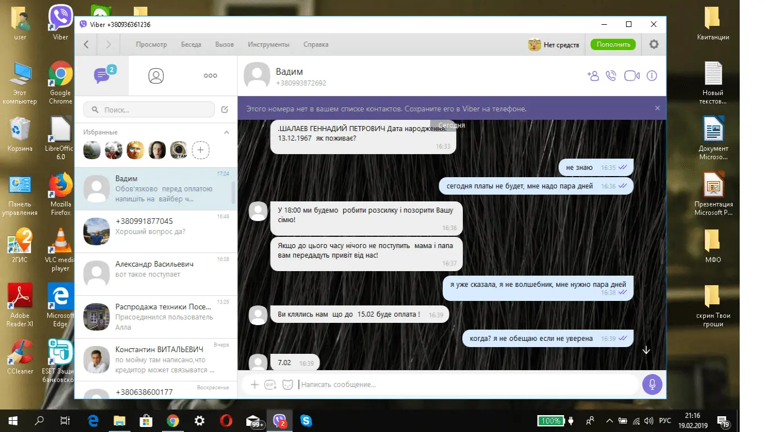The width and height of the screenshot is (765, 432).
Task: Open the Беседа menu
Action: click(x=191, y=44)
